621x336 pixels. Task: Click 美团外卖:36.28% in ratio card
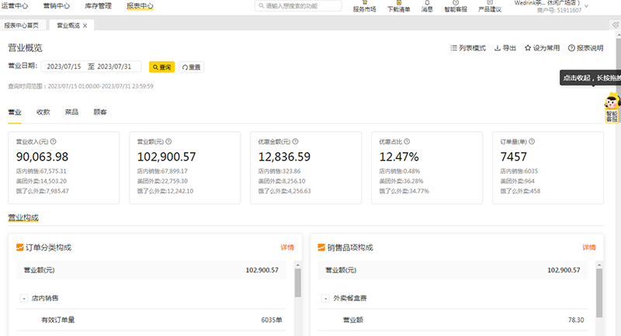pos(401,181)
